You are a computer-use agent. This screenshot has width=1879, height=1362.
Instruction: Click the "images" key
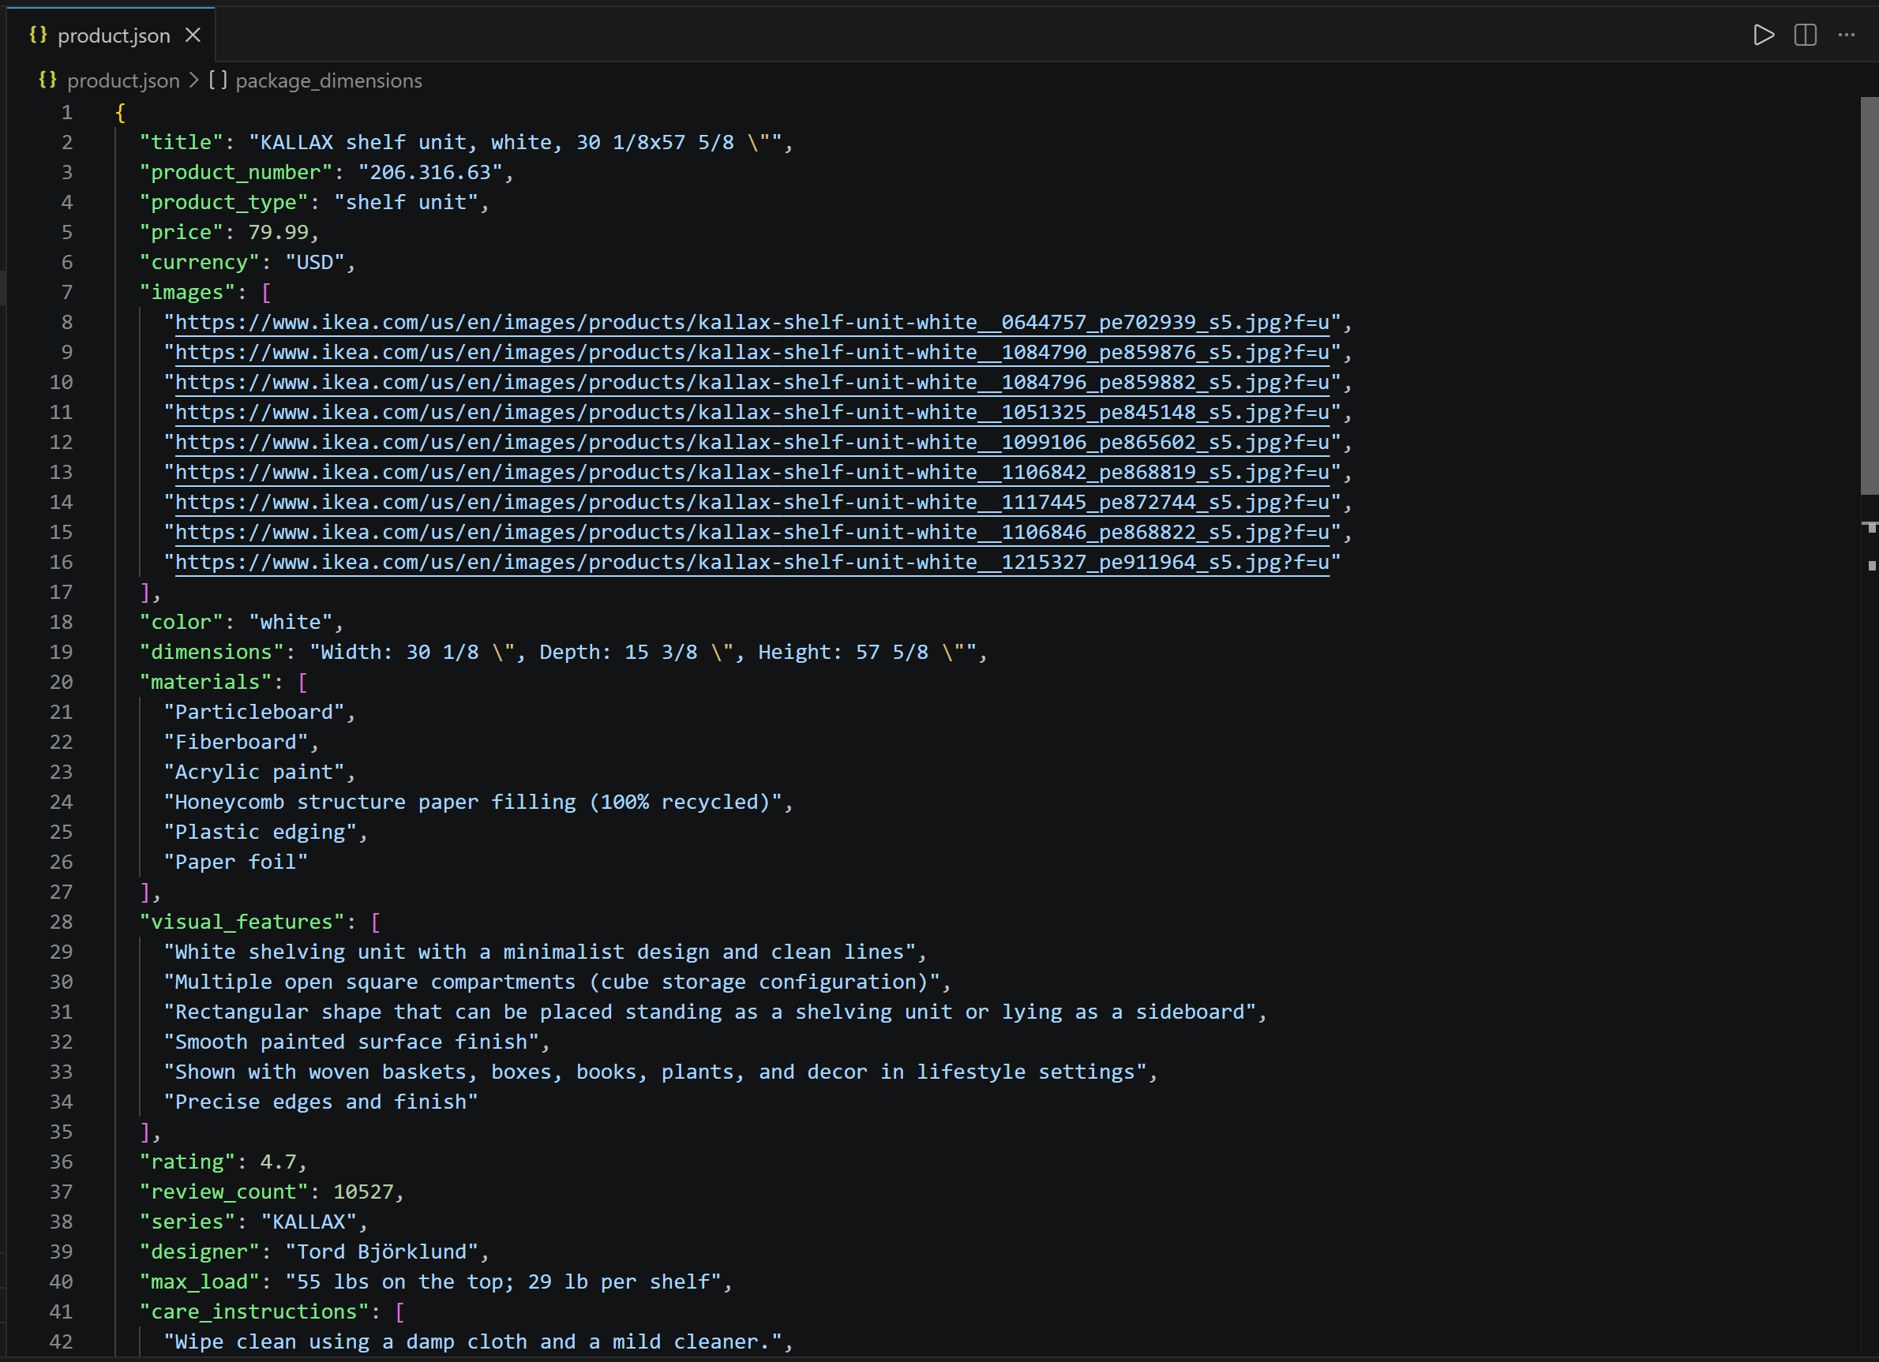pyautogui.click(x=187, y=292)
